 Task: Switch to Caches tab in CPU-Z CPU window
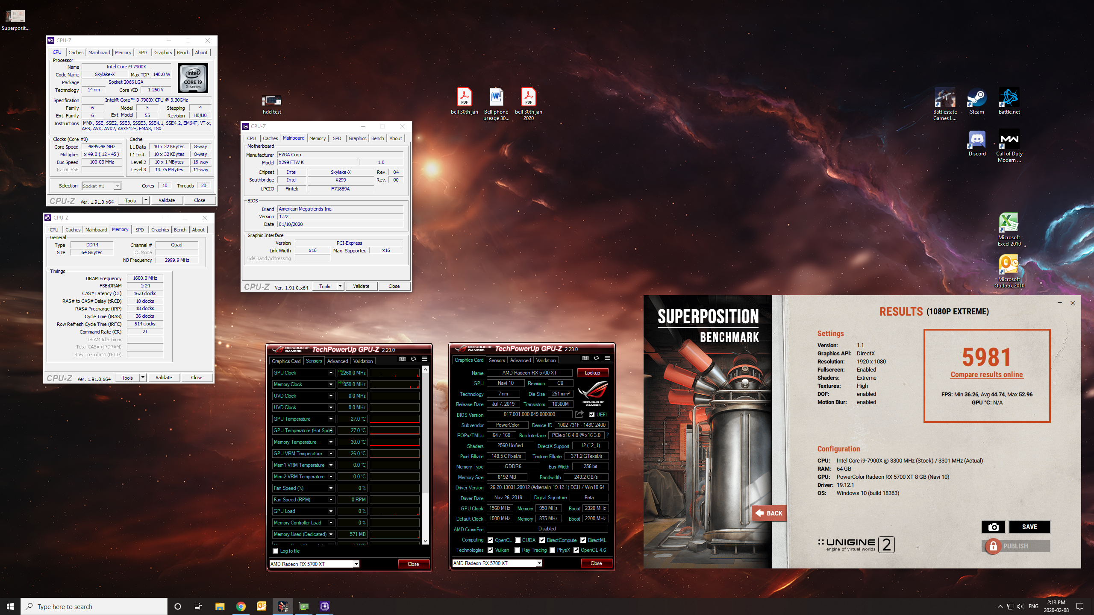tap(76, 53)
